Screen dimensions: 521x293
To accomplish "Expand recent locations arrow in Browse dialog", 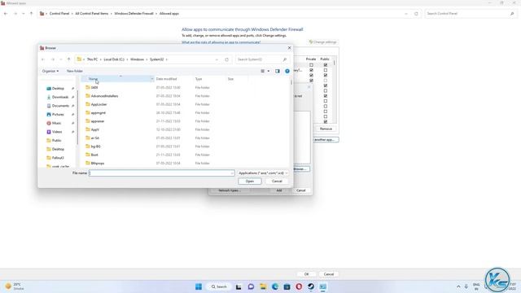I will click(60, 59).
